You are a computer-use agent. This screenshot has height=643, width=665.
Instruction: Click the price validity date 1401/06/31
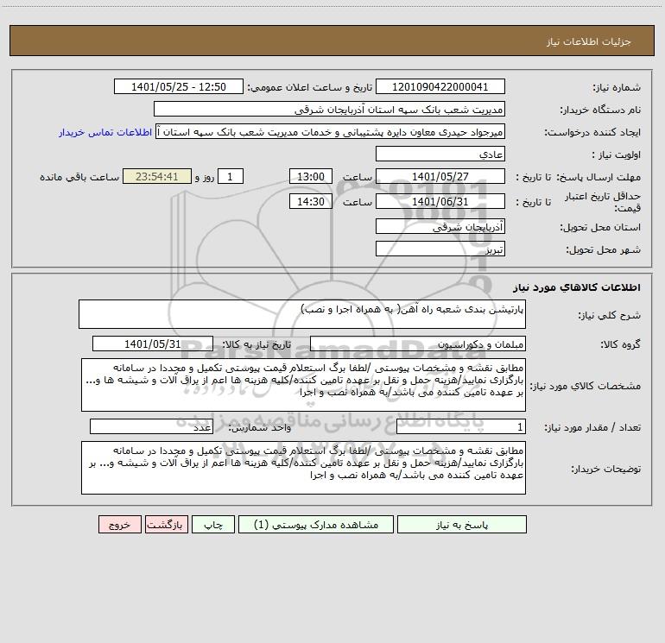click(x=440, y=202)
